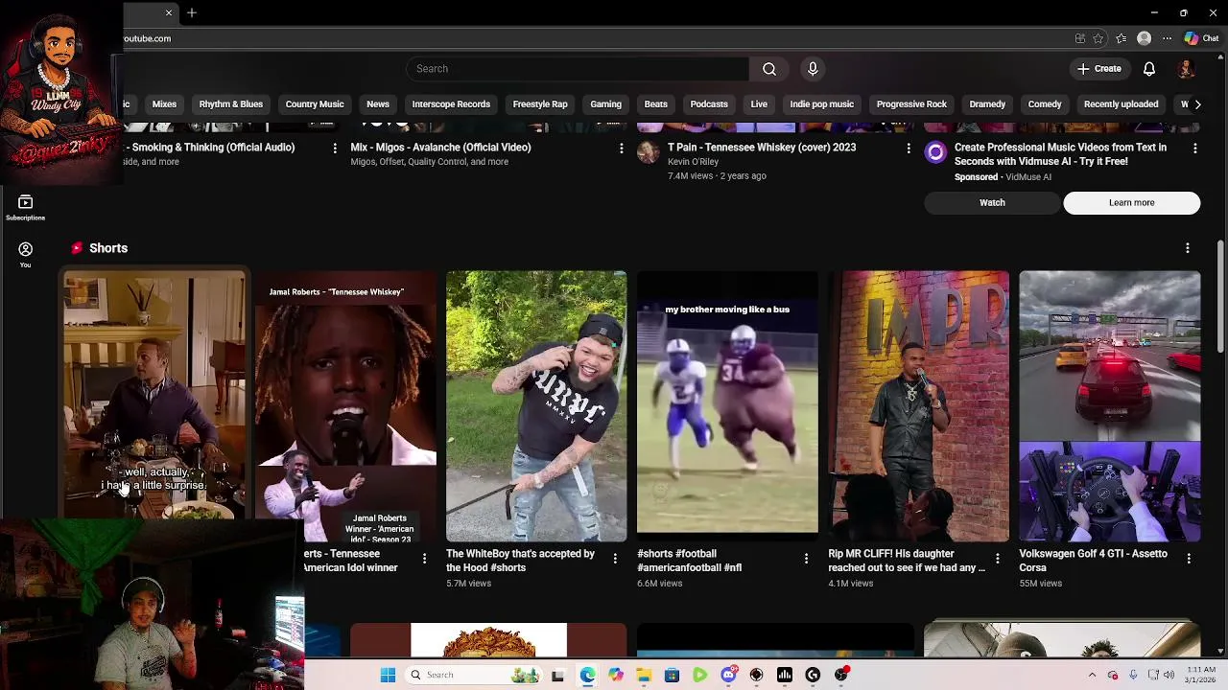
Task: Select the Gaming chip
Action: [x=606, y=104]
